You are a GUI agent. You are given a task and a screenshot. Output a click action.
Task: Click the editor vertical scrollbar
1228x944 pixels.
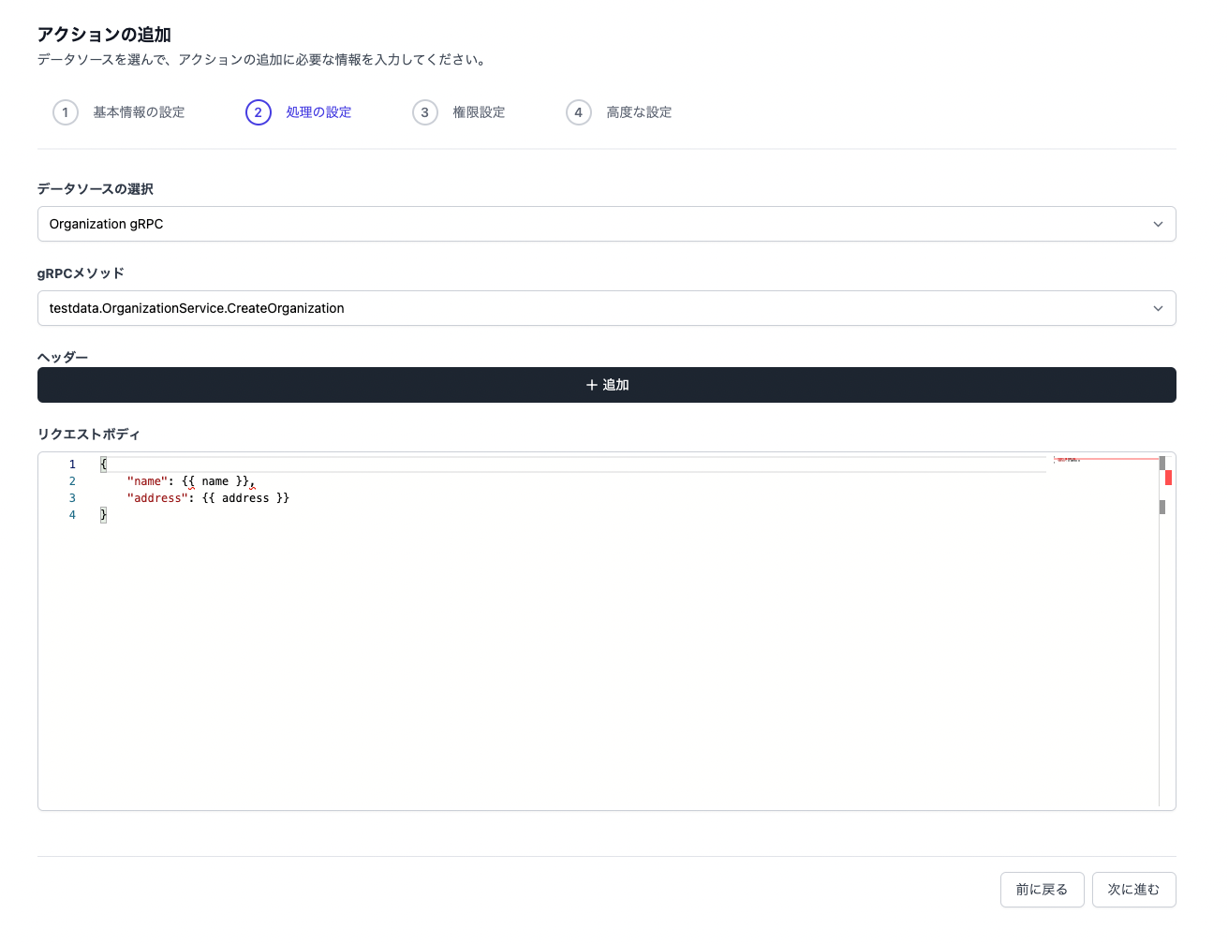coord(1167,631)
